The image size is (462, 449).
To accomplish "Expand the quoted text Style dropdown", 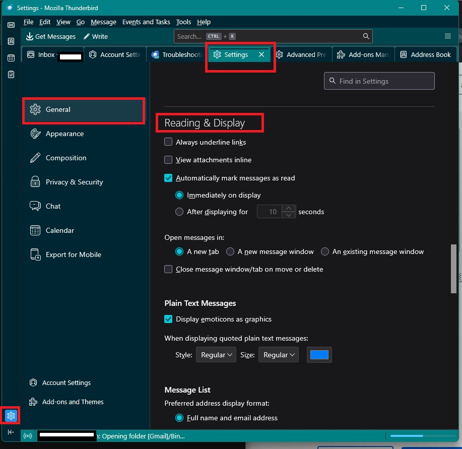I will point(216,355).
